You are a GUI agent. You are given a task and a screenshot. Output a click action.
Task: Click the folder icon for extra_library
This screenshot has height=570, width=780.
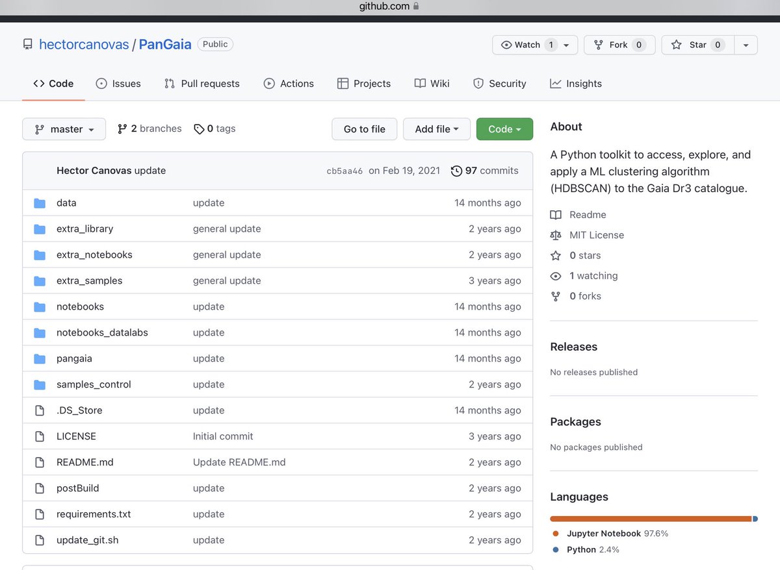40,229
